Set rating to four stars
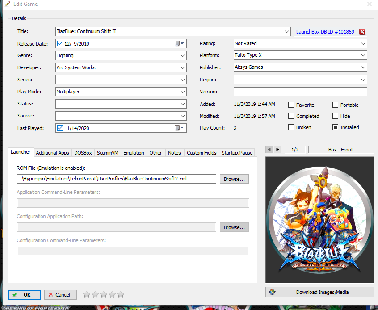The width and height of the screenshot is (378, 310). coord(112,294)
